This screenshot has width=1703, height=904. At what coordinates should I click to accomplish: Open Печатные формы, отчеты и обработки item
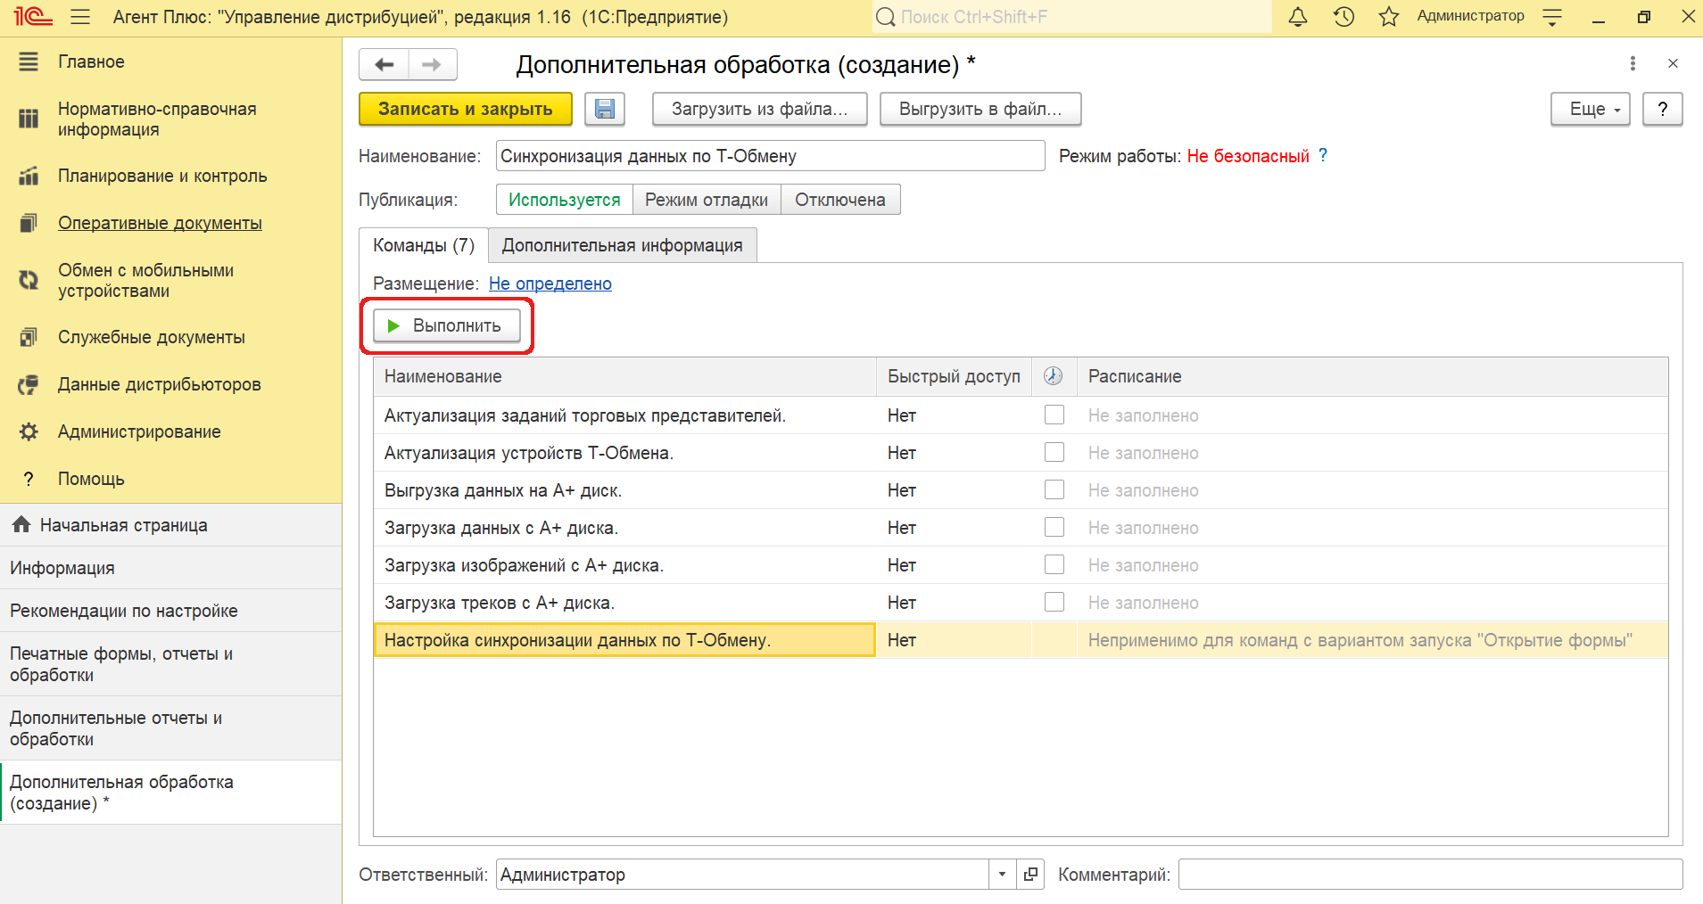coord(170,664)
